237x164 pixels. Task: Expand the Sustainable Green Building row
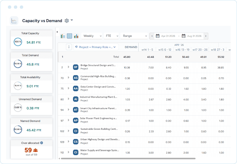69,131
